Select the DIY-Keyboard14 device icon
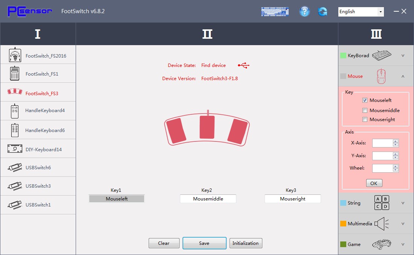 pyautogui.click(x=15, y=149)
